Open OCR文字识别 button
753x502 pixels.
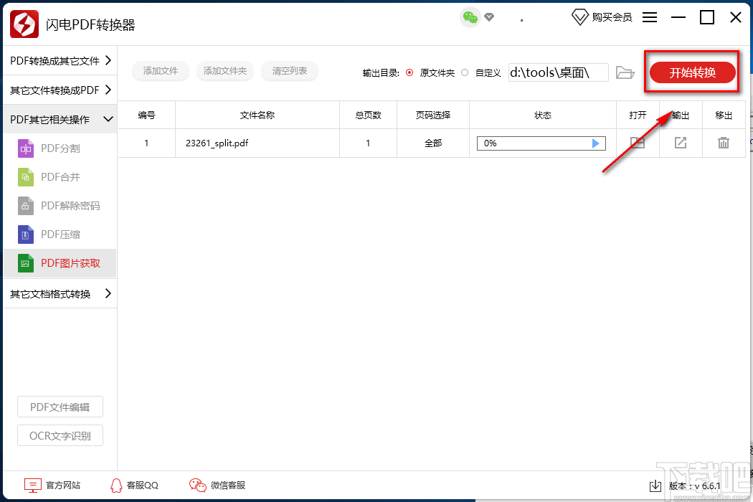60,436
